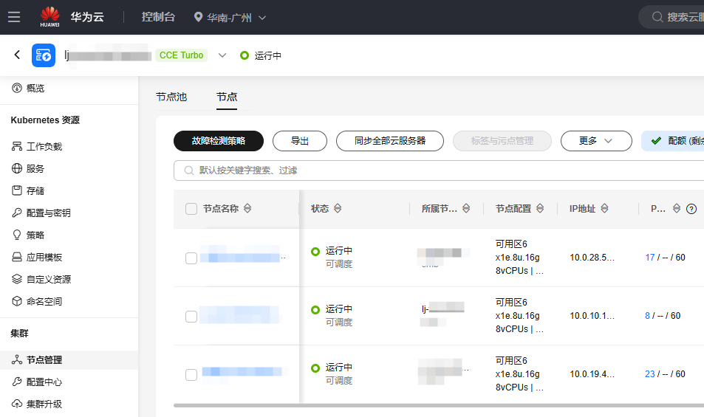Click the 集群升级 cloud upload icon
The image size is (704, 417).
coord(16,404)
